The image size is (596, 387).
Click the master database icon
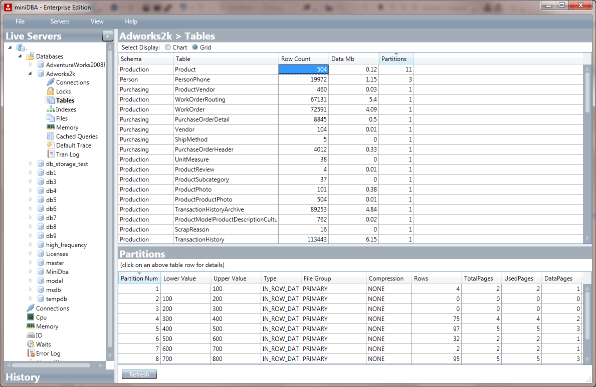(x=41, y=262)
